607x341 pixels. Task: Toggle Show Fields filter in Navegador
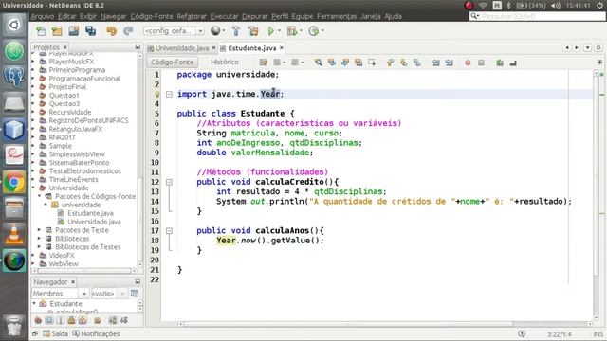(x=49, y=320)
